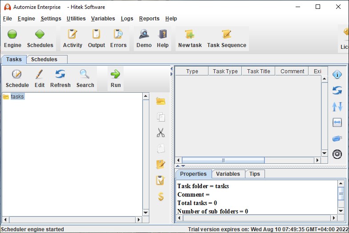Viewport: 349px width, 233px height.
Task: Click tree panel scroll down arrow
Action: [x=145, y=212]
